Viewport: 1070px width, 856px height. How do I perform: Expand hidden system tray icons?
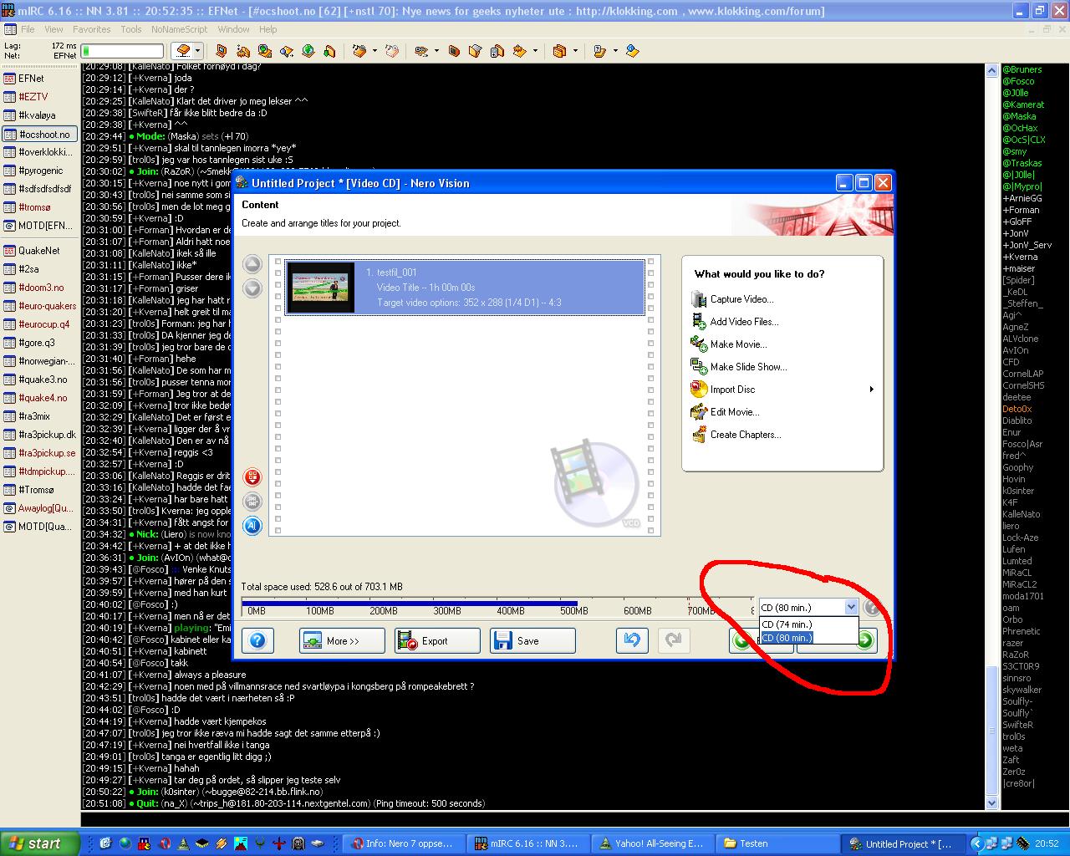pyautogui.click(x=976, y=844)
